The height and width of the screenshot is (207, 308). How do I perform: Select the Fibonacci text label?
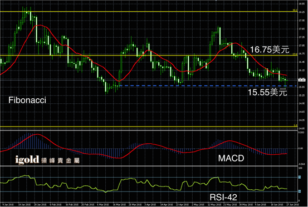27,100
